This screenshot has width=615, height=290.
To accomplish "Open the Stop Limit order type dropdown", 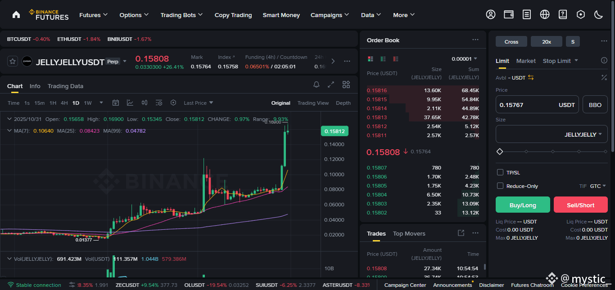I will coord(560,61).
